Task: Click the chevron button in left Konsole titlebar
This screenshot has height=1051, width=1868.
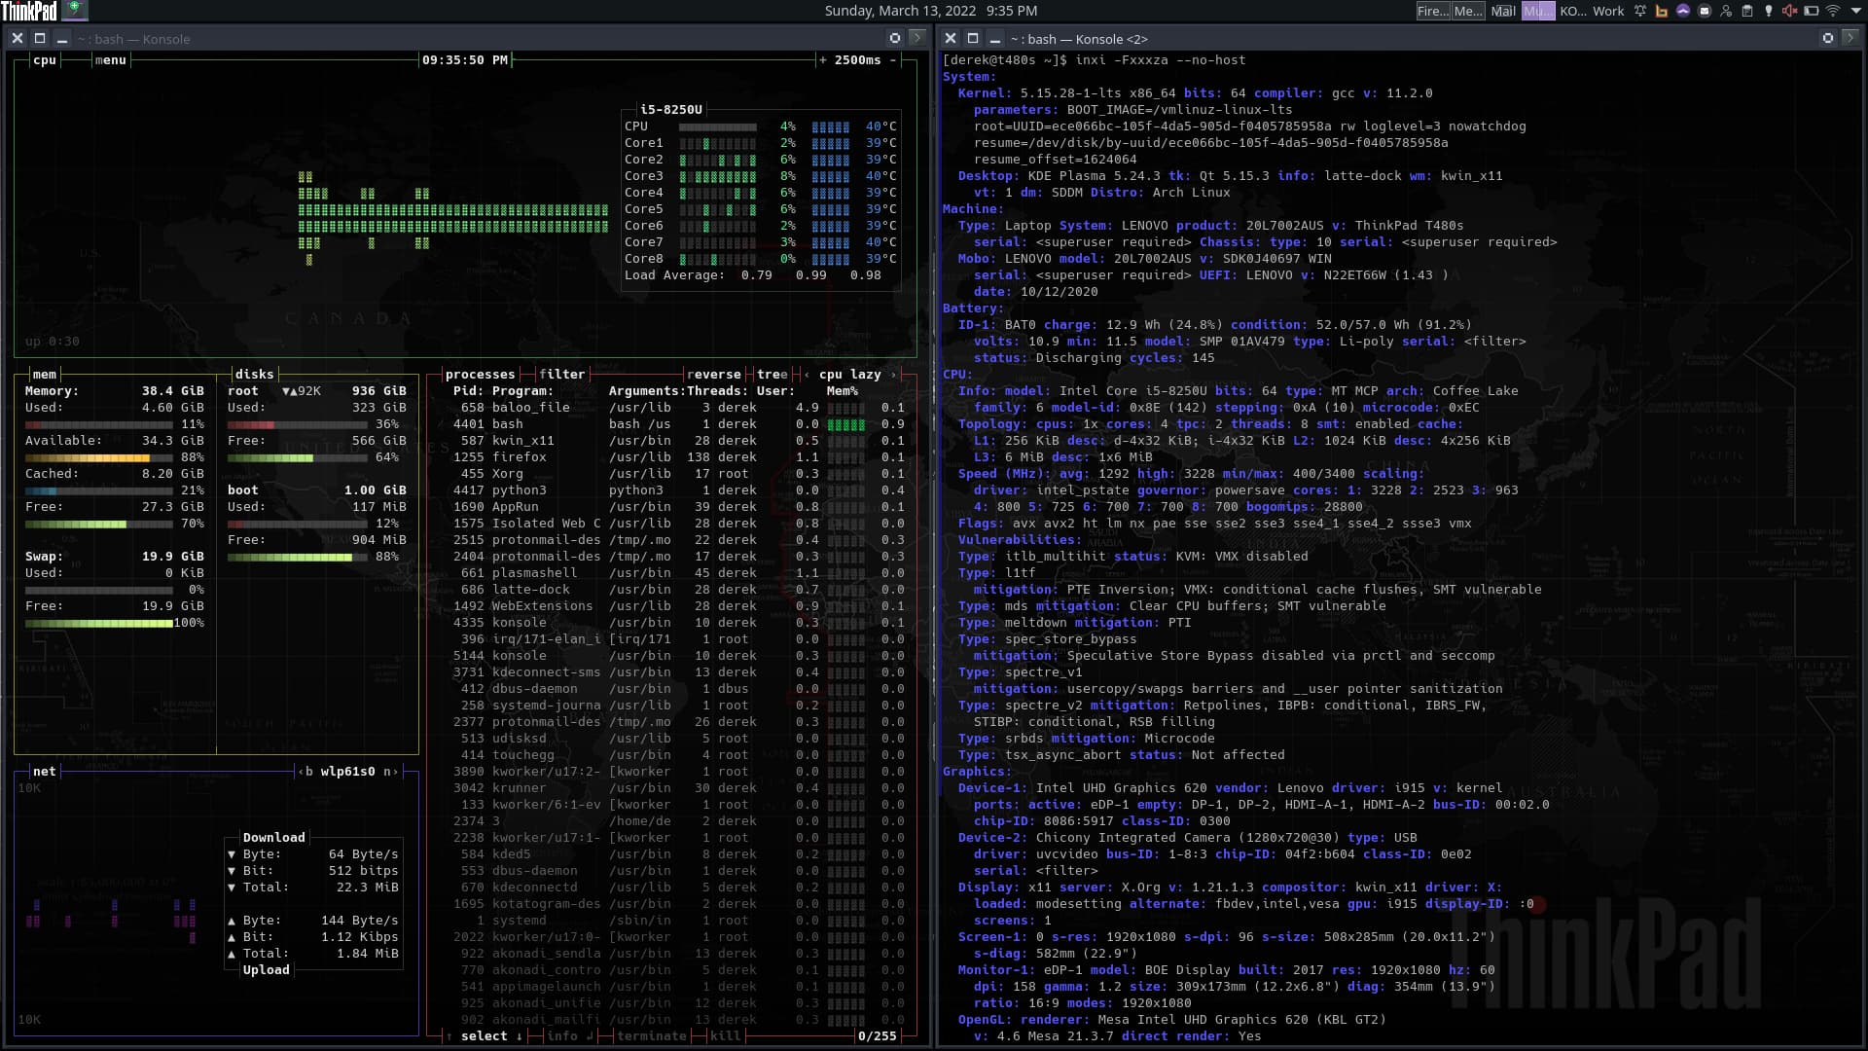Action: pos(916,38)
